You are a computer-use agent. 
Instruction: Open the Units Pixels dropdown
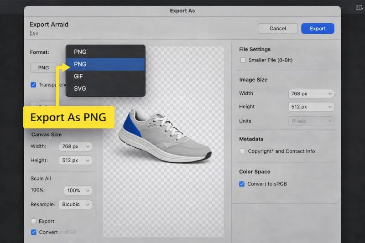(311, 121)
